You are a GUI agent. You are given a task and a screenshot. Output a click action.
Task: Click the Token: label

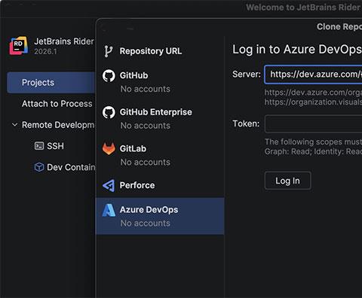(x=246, y=123)
